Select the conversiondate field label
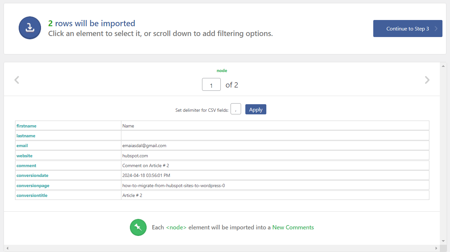 pos(32,175)
